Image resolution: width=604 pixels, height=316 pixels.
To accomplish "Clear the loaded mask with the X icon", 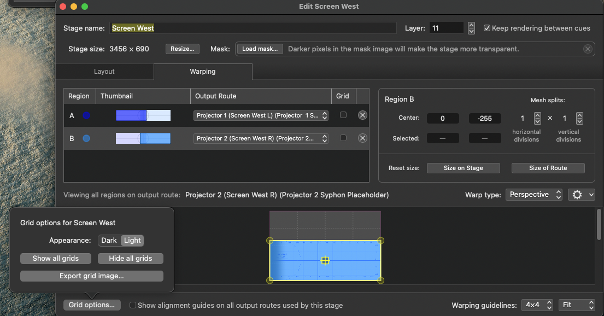I will 588,49.
